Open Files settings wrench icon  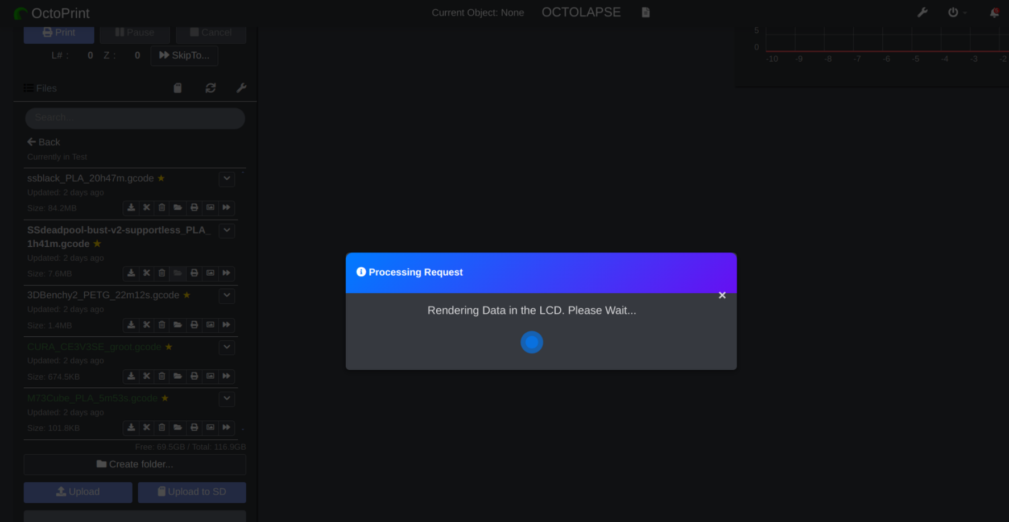(x=241, y=88)
